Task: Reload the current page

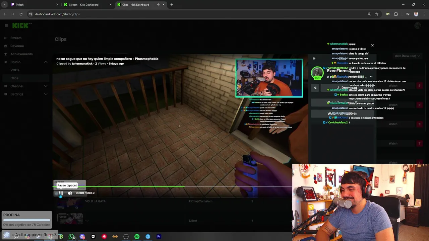Action: (21, 14)
